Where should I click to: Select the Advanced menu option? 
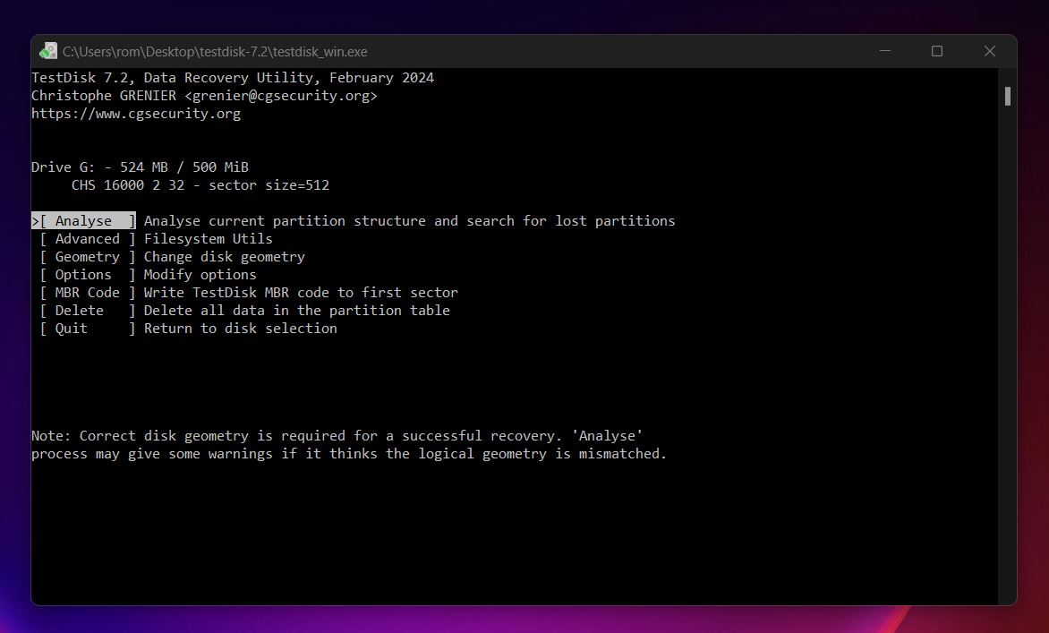[88, 239]
